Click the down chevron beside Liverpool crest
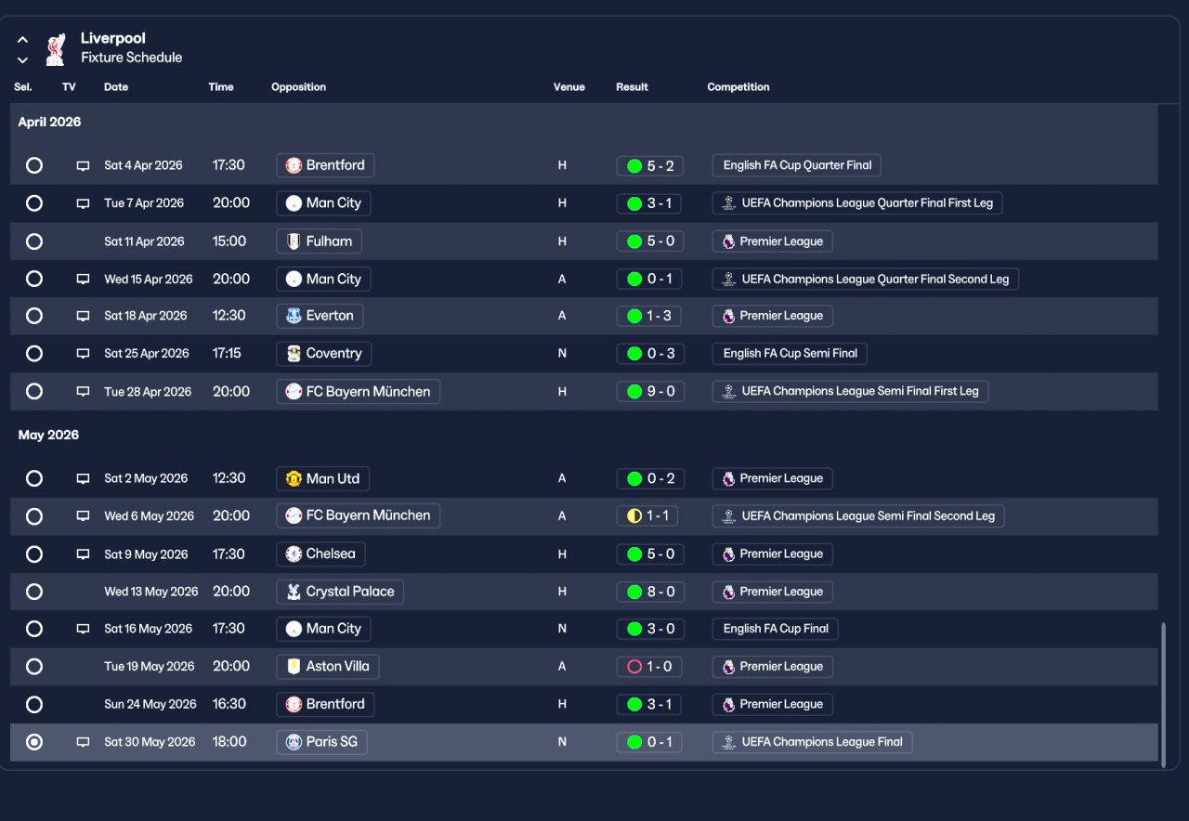The image size is (1189, 821). pyautogui.click(x=22, y=60)
